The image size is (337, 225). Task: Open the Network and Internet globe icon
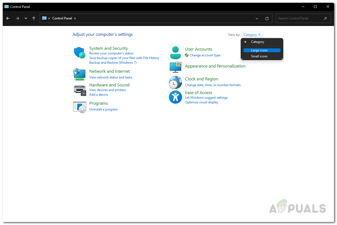tap(80, 74)
